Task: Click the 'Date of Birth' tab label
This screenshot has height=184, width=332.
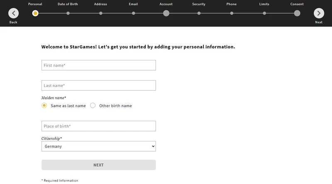Action: click(x=68, y=4)
